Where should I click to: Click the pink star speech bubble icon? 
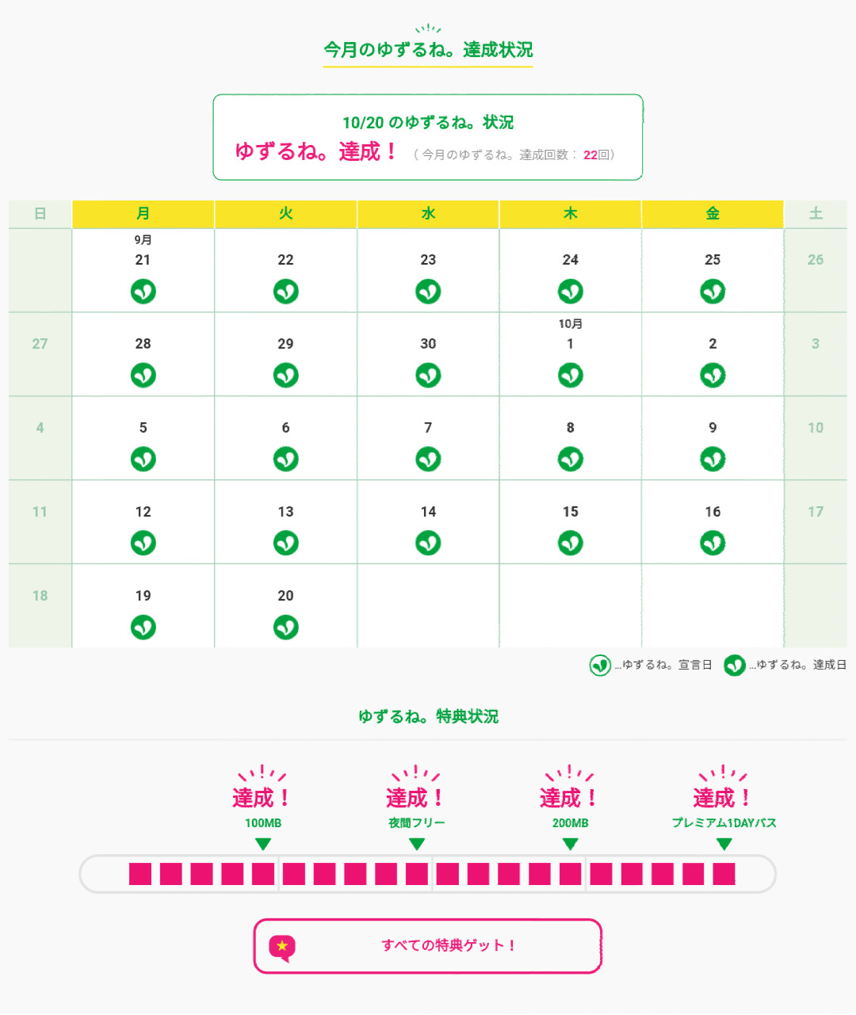point(282,947)
